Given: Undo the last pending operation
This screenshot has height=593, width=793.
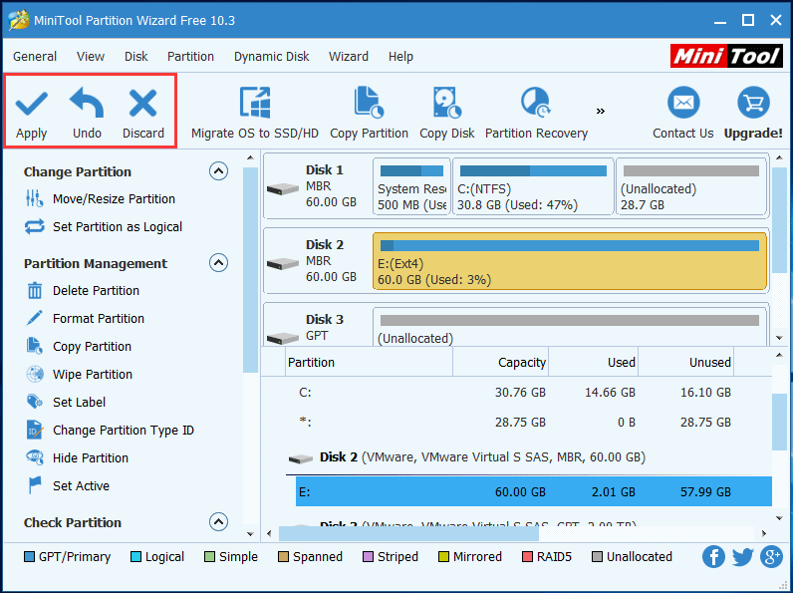Looking at the screenshot, I should (x=87, y=104).
